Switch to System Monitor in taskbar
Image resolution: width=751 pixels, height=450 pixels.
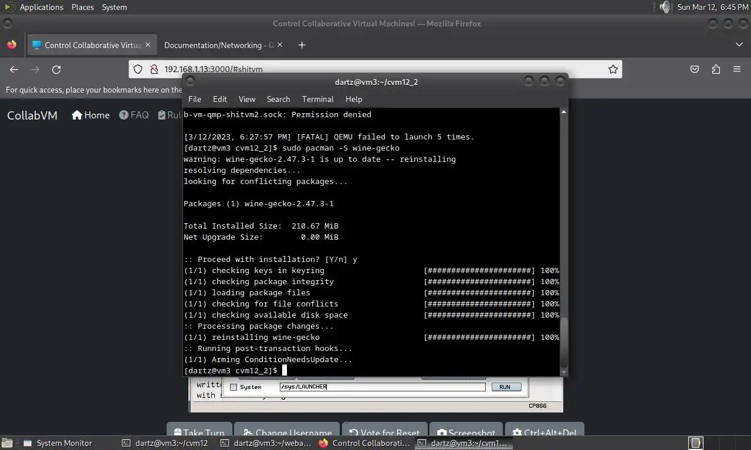click(x=58, y=443)
